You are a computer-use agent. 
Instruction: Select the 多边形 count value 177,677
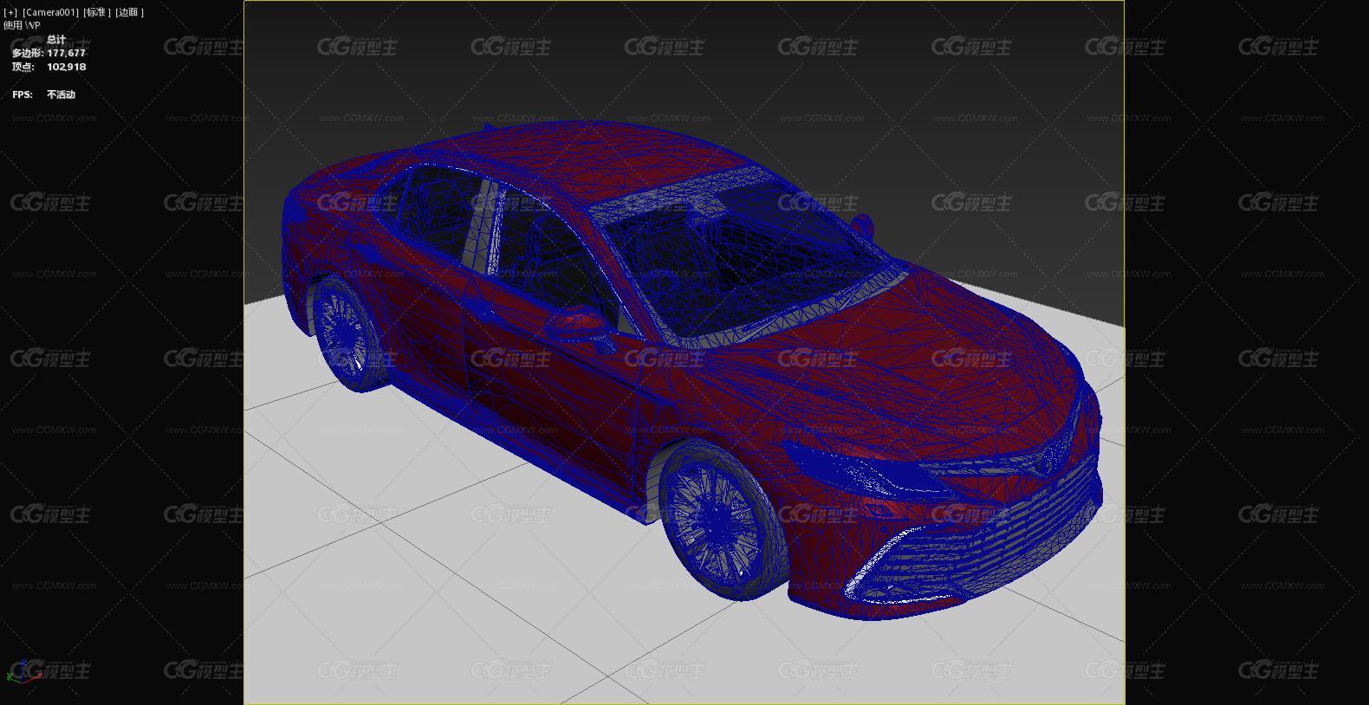(x=67, y=53)
